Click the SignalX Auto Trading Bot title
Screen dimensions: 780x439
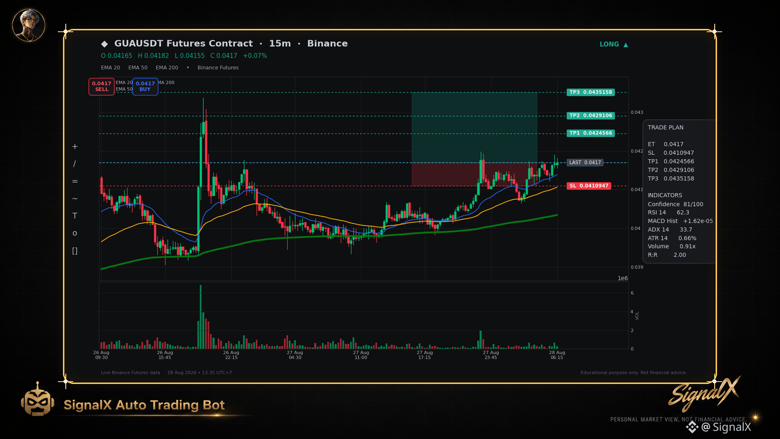point(144,405)
